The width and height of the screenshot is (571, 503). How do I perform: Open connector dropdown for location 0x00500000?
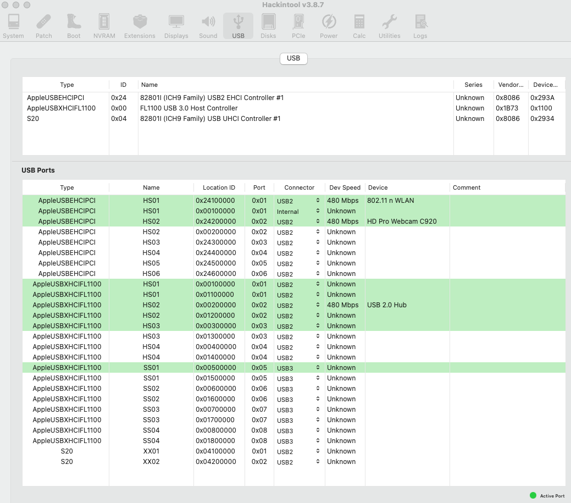pos(298,368)
